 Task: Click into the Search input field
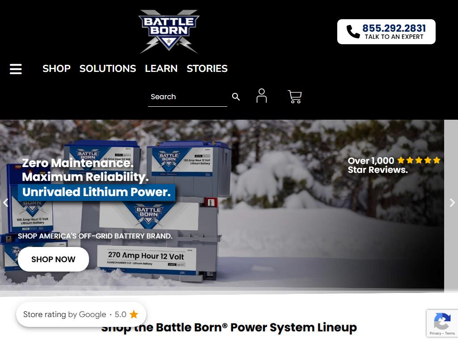coord(187,97)
